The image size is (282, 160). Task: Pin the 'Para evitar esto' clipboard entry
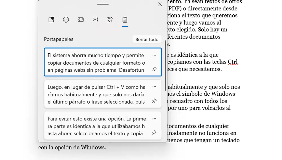tap(154, 133)
